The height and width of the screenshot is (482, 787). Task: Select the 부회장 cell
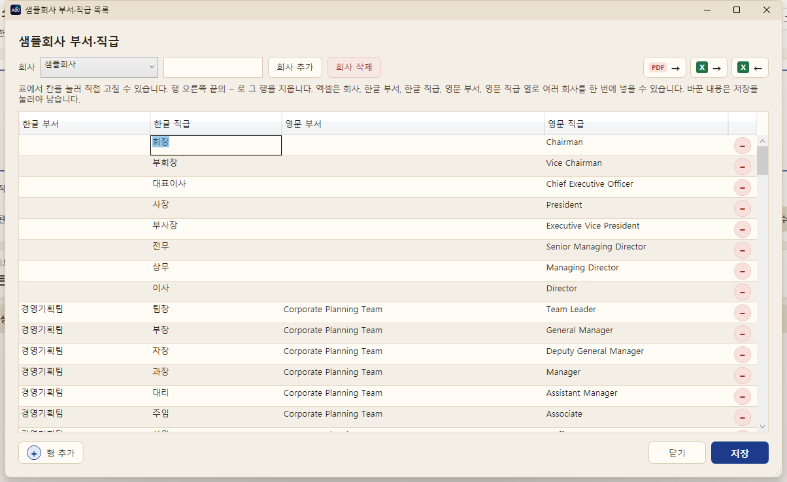coord(216,166)
